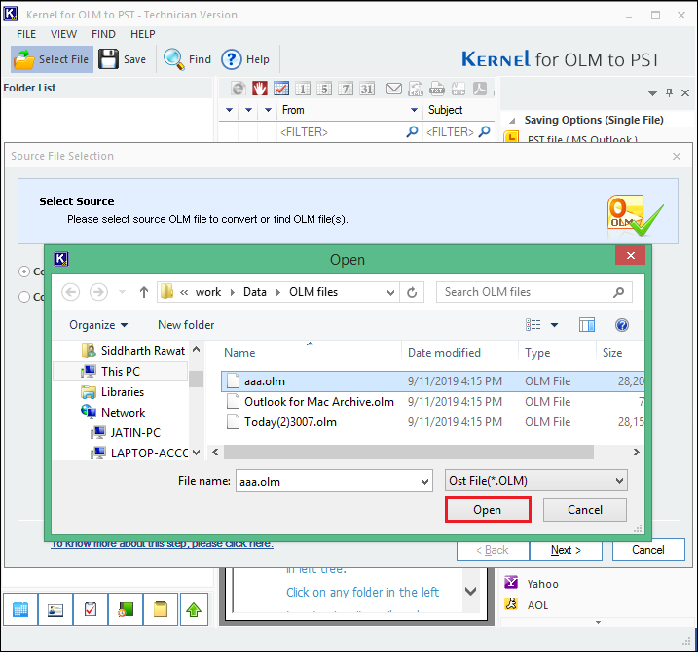
Task: Select the first source radio button
Action: coord(24,272)
